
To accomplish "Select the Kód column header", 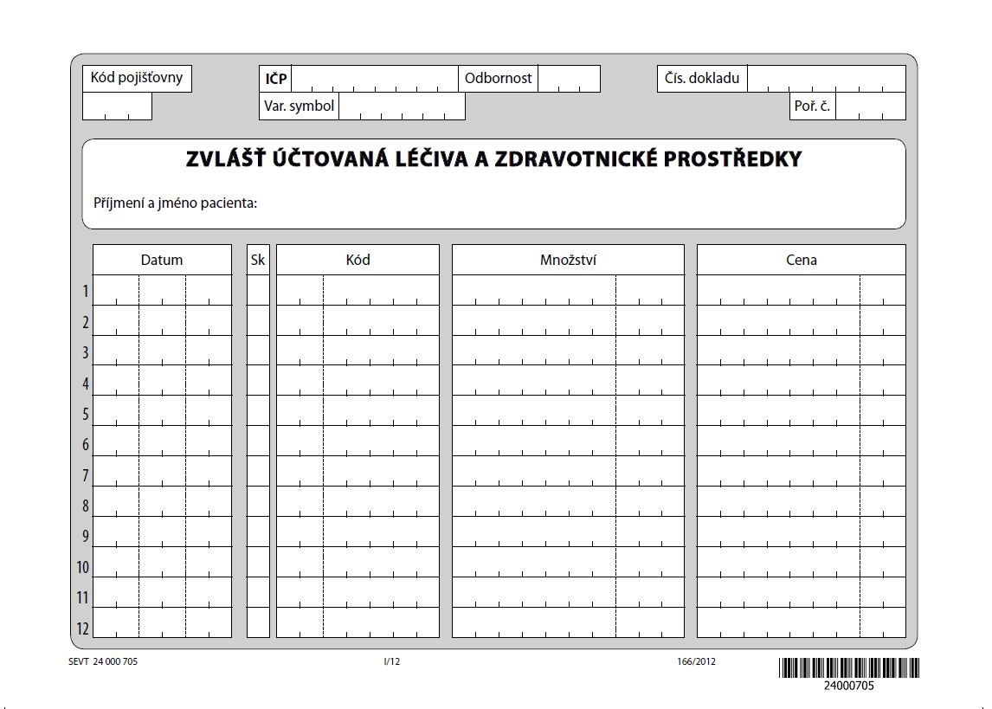I will pos(357,260).
